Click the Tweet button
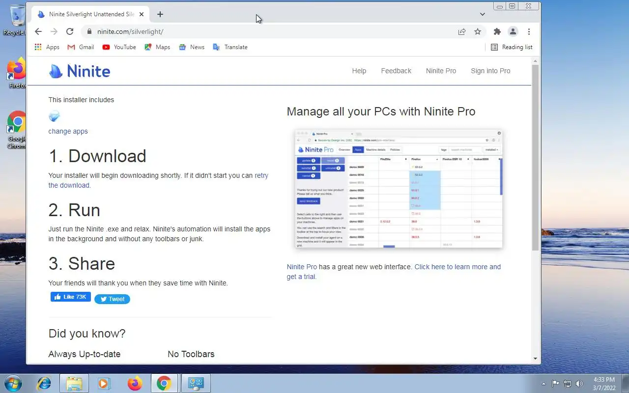 point(112,299)
